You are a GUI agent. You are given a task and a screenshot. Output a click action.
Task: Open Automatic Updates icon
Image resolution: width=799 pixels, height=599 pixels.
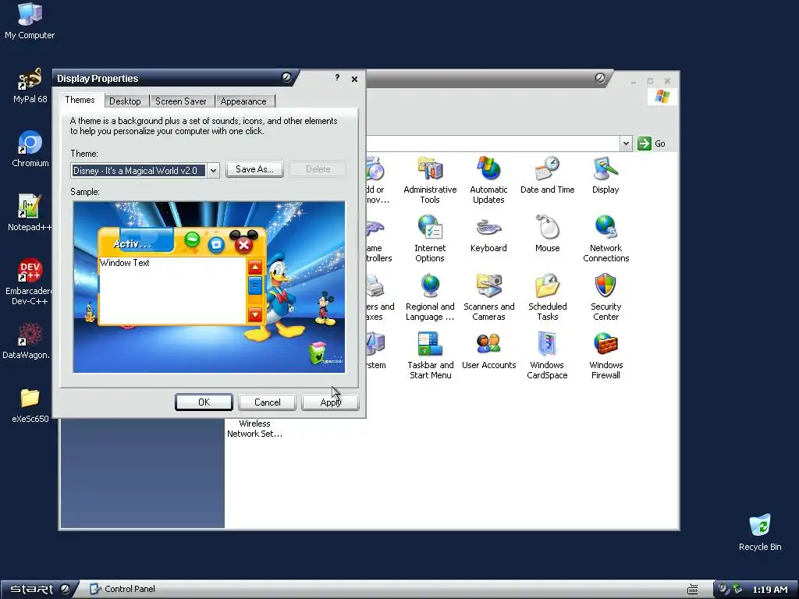tap(488, 180)
